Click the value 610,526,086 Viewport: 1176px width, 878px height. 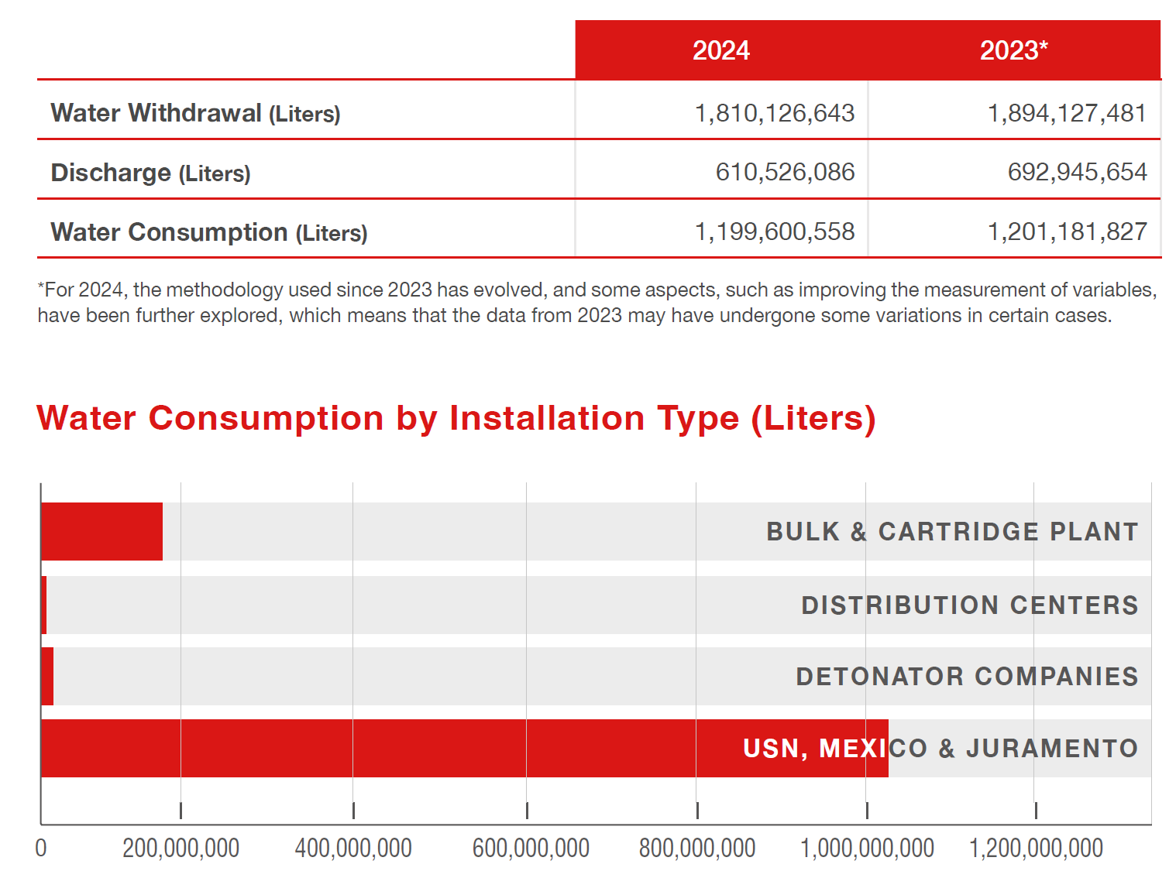pyautogui.click(x=785, y=172)
